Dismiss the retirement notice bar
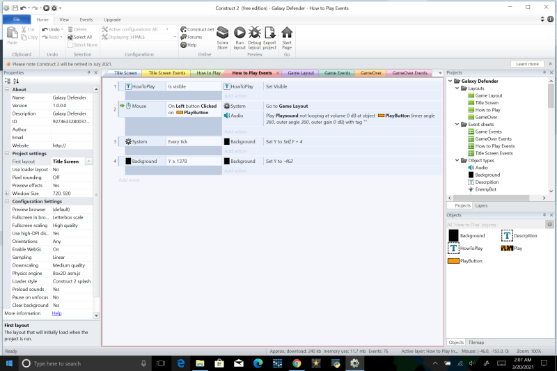Image resolution: width=557 pixels, height=371 pixels. [550, 64]
